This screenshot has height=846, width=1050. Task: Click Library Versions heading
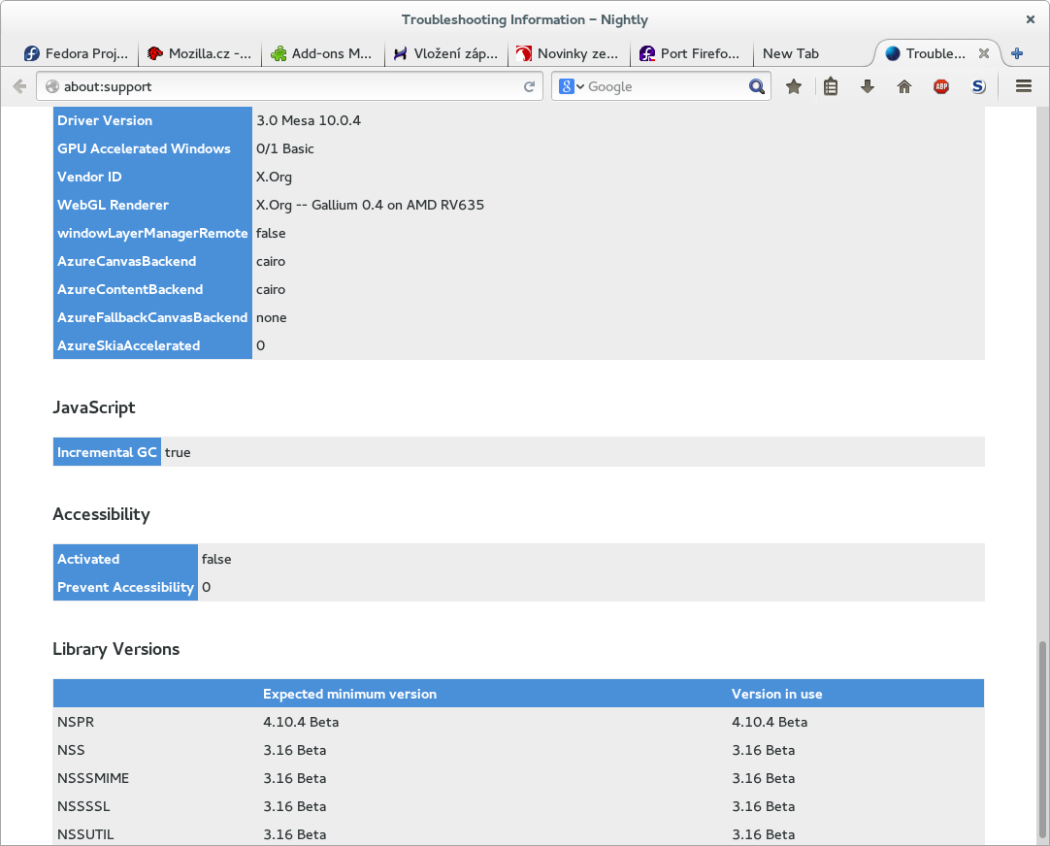click(x=115, y=649)
